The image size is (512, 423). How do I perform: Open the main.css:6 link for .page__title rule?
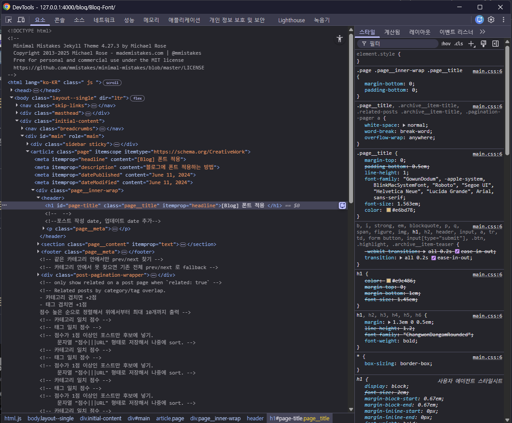[x=487, y=154]
